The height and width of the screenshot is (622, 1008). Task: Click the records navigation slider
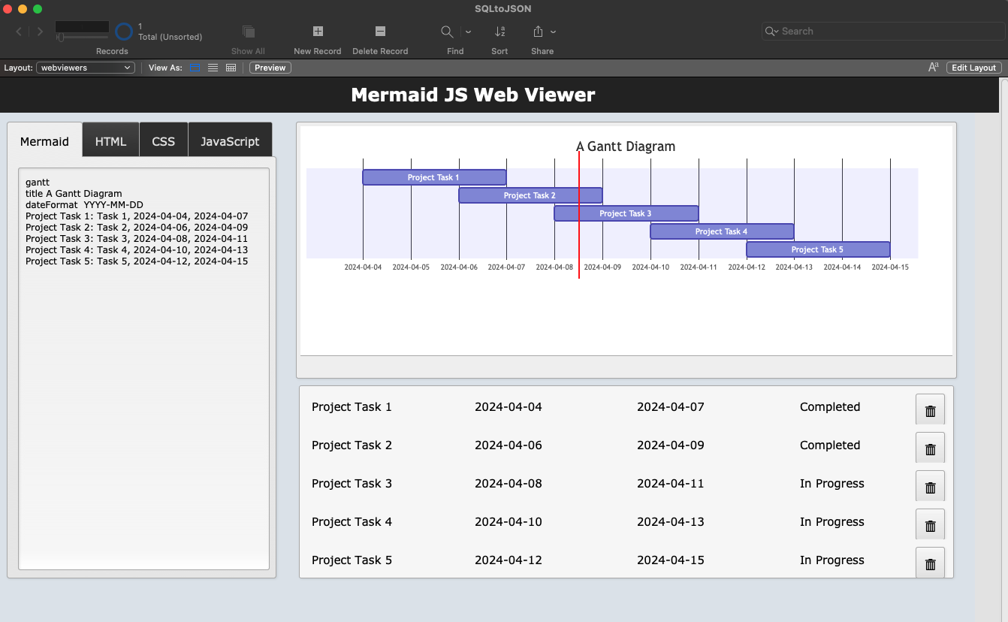tap(81, 37)
